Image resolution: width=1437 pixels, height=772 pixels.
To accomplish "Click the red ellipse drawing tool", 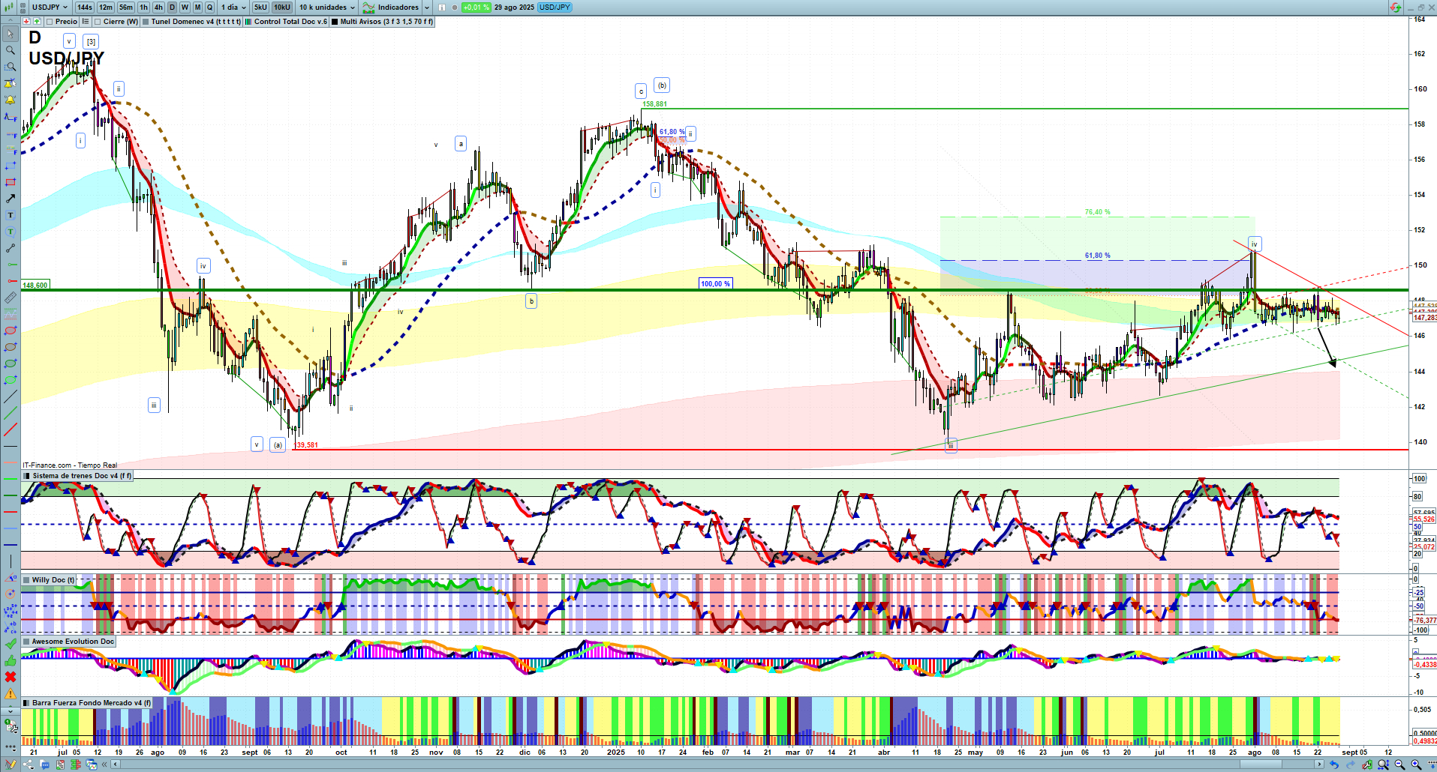I will pos(11,331).
